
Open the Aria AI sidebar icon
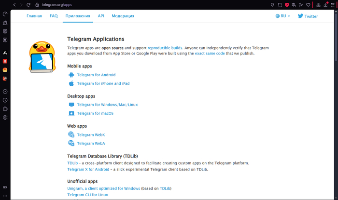click(x=5, y=53)
